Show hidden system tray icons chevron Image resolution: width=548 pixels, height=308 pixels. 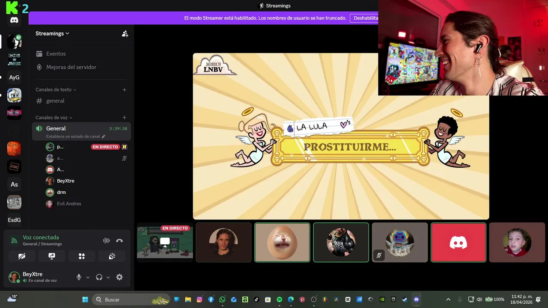click(x=448, y=299)
